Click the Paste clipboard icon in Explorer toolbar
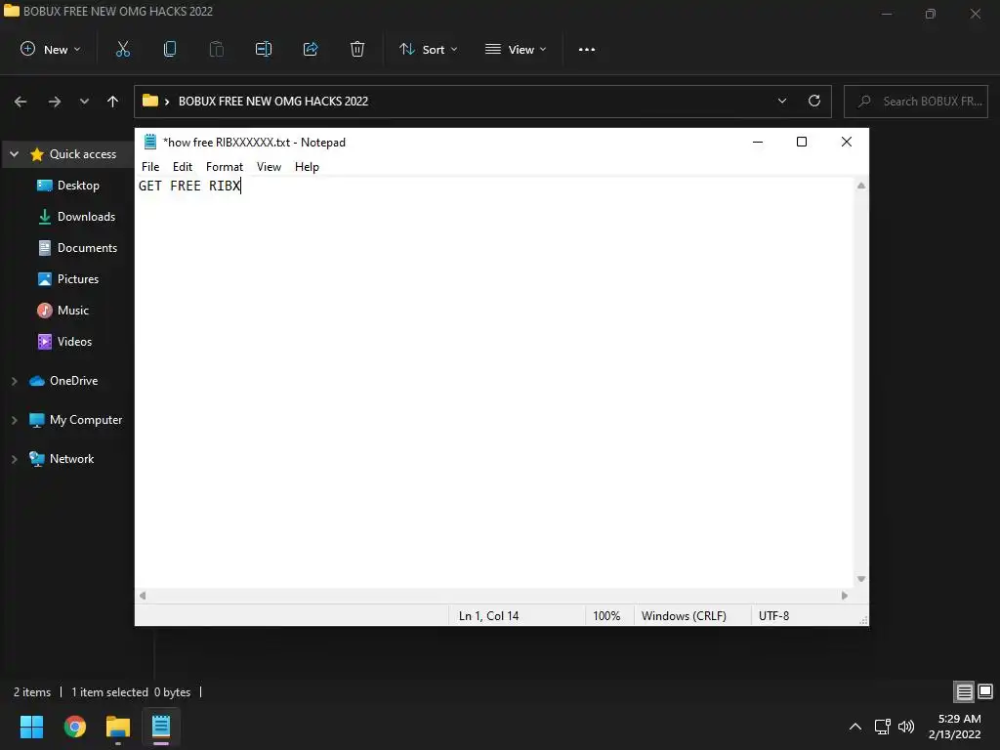Screen dimensions: 1000x750 click(217, 49)
